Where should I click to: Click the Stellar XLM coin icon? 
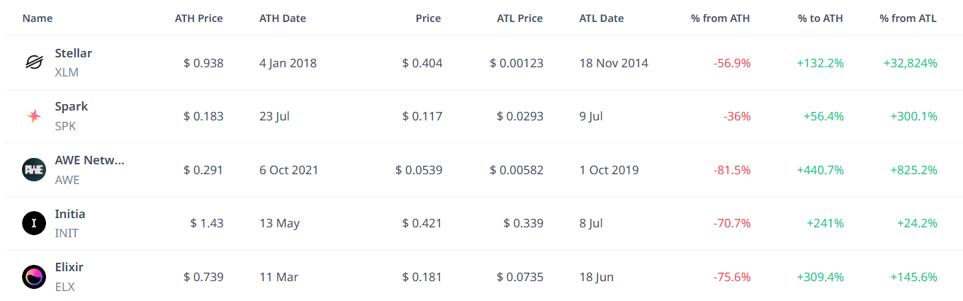click(x=34, y=63)
